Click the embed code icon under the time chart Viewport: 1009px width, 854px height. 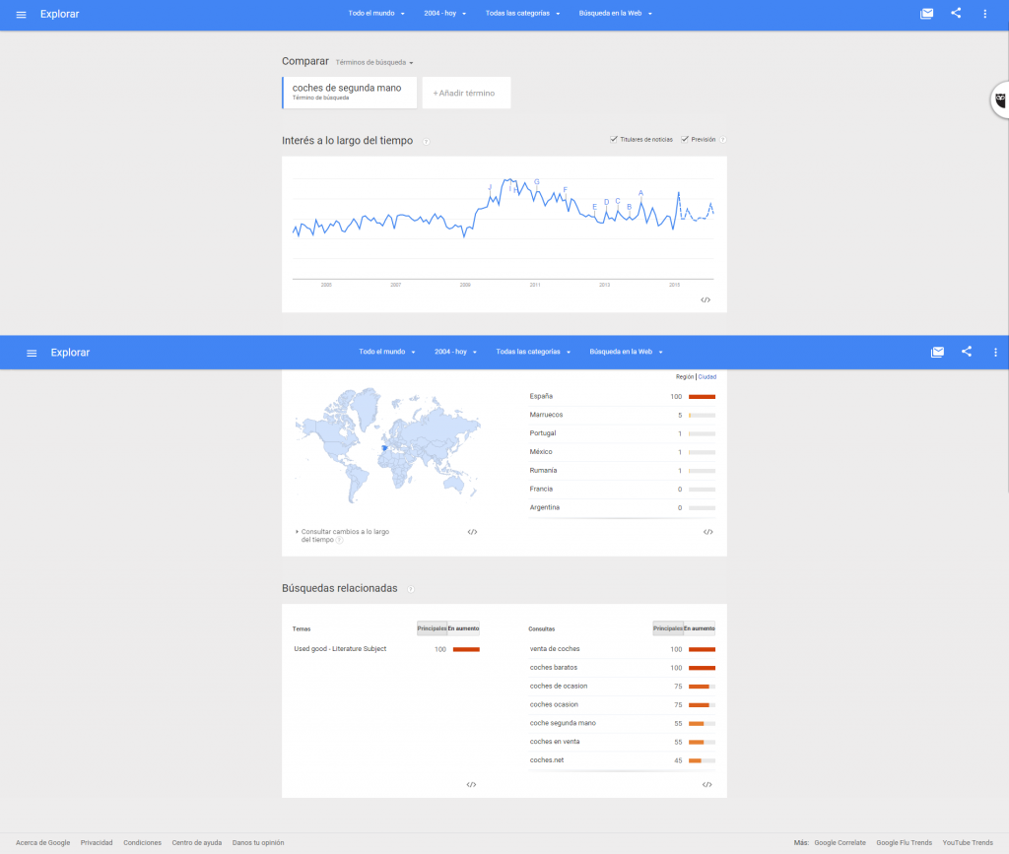tap(706, 299)
